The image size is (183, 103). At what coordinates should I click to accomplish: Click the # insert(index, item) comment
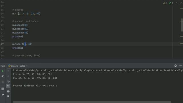[26, 56]
